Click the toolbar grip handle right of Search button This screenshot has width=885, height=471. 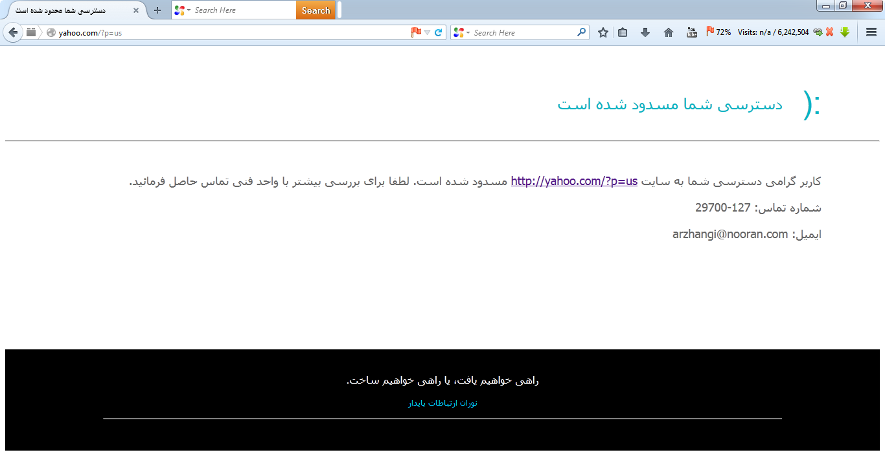[339, 10]
